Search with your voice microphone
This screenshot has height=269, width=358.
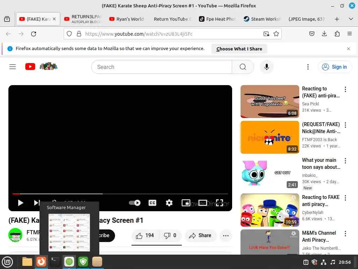[x=266, y=67]
